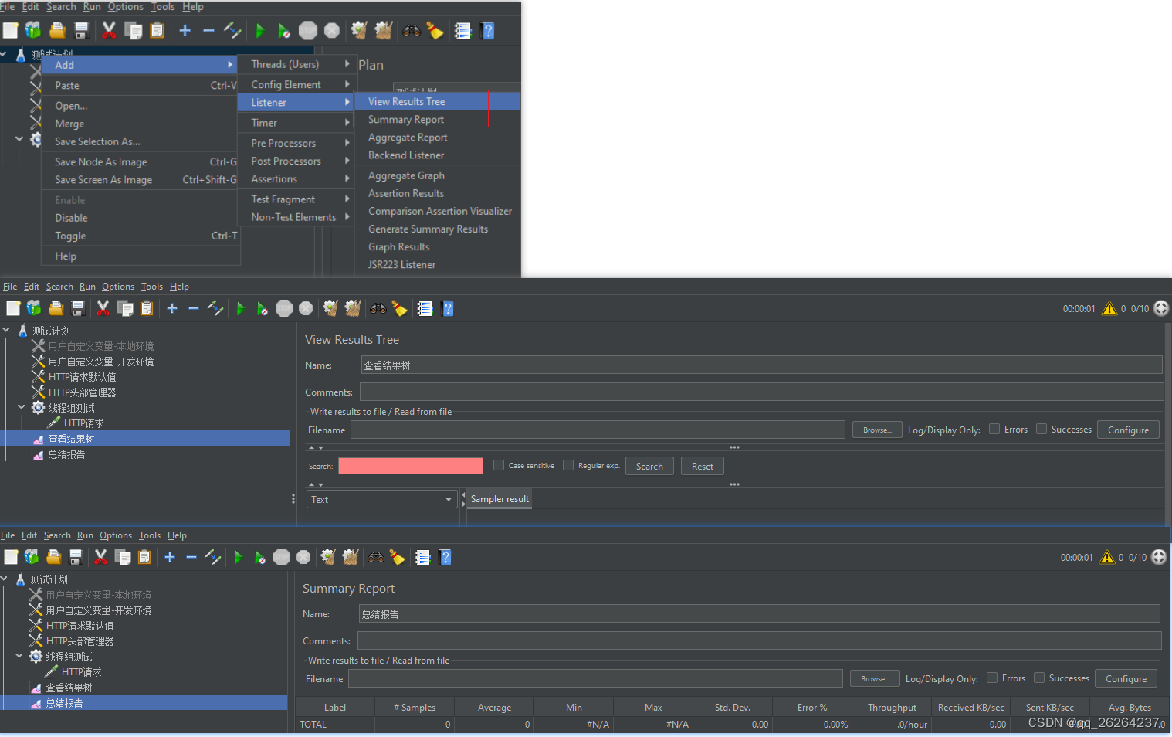Select 查看结果树 in the Summary Report window tree

[x=69, y=688]
